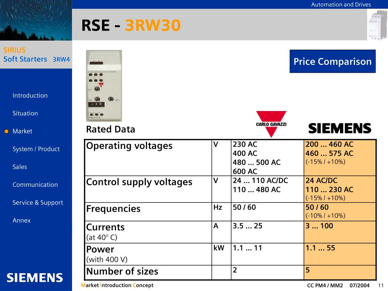Click the starry night sky image
Screen dimensions: 388x291
(x=36, y=20)
